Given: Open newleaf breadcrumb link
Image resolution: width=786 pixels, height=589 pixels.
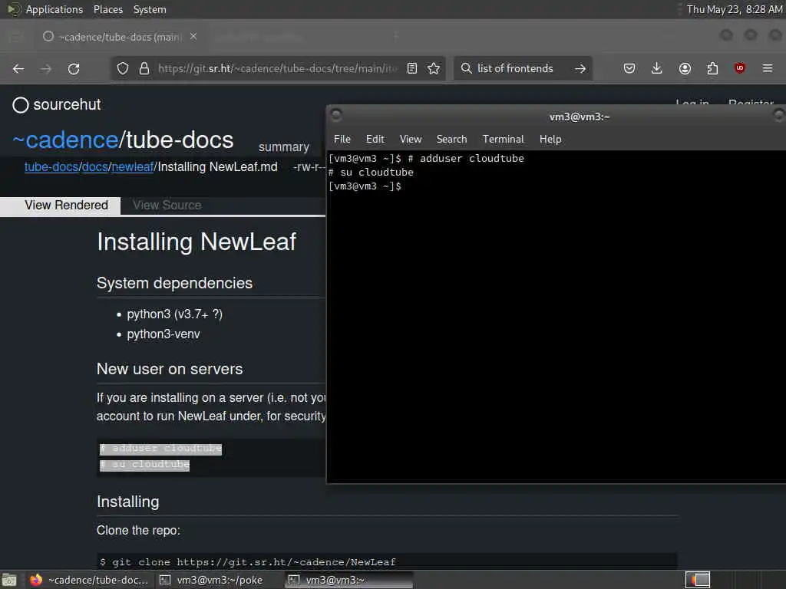Looking at the screenshot, I should coord(132,166).
